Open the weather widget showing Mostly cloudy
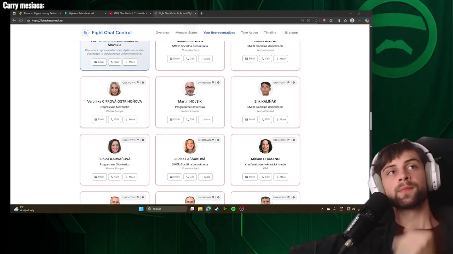The width and height of the screenshot is (453, 254). 24,209
